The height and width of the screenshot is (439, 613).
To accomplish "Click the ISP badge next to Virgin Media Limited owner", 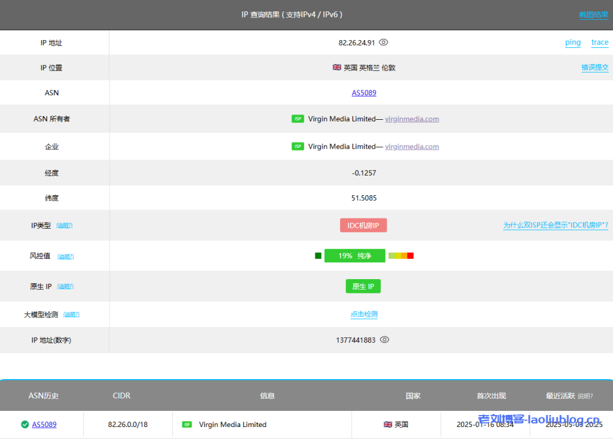I will tap(298, 119).
